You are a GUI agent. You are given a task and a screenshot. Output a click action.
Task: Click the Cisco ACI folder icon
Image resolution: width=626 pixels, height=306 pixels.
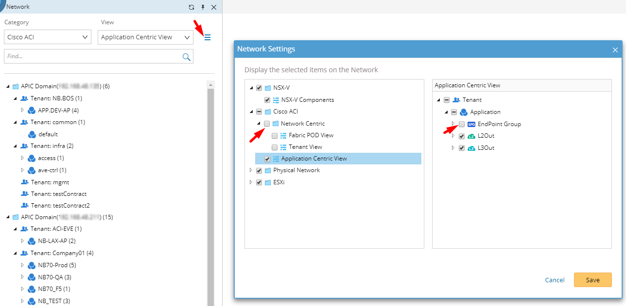click(267, 112)
